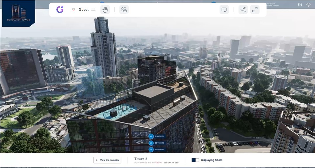Open the EN language selector
This screenshot has height=168, width=315.
(300, 5)
